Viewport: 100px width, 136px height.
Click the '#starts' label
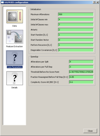coord(34,30)
